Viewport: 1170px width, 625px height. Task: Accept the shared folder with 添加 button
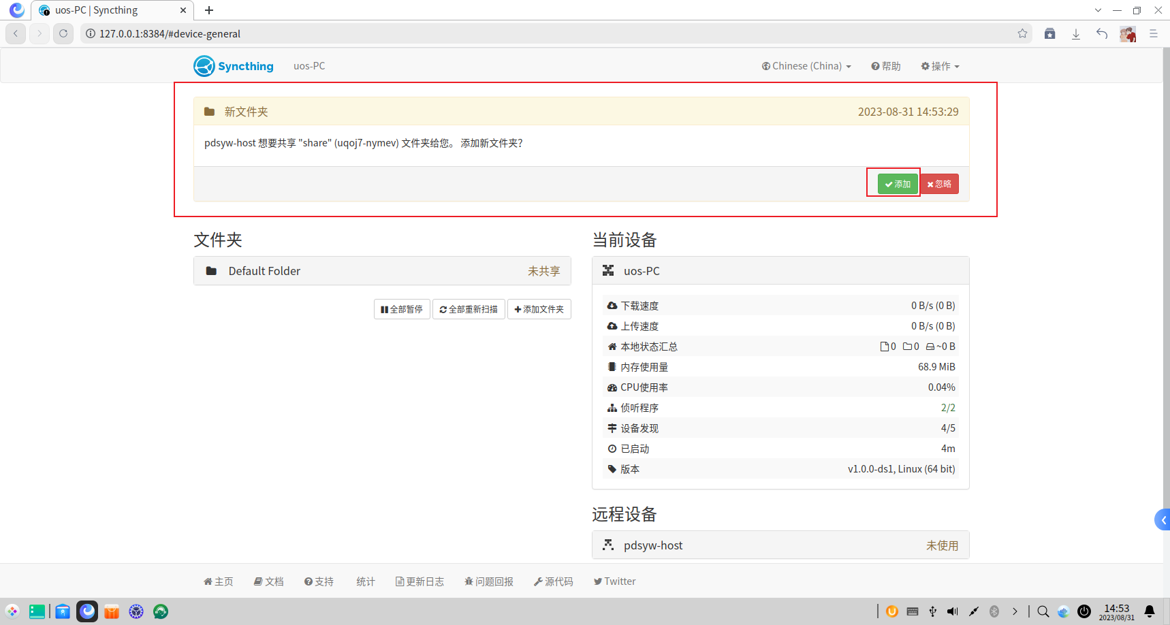coord(898,184)
